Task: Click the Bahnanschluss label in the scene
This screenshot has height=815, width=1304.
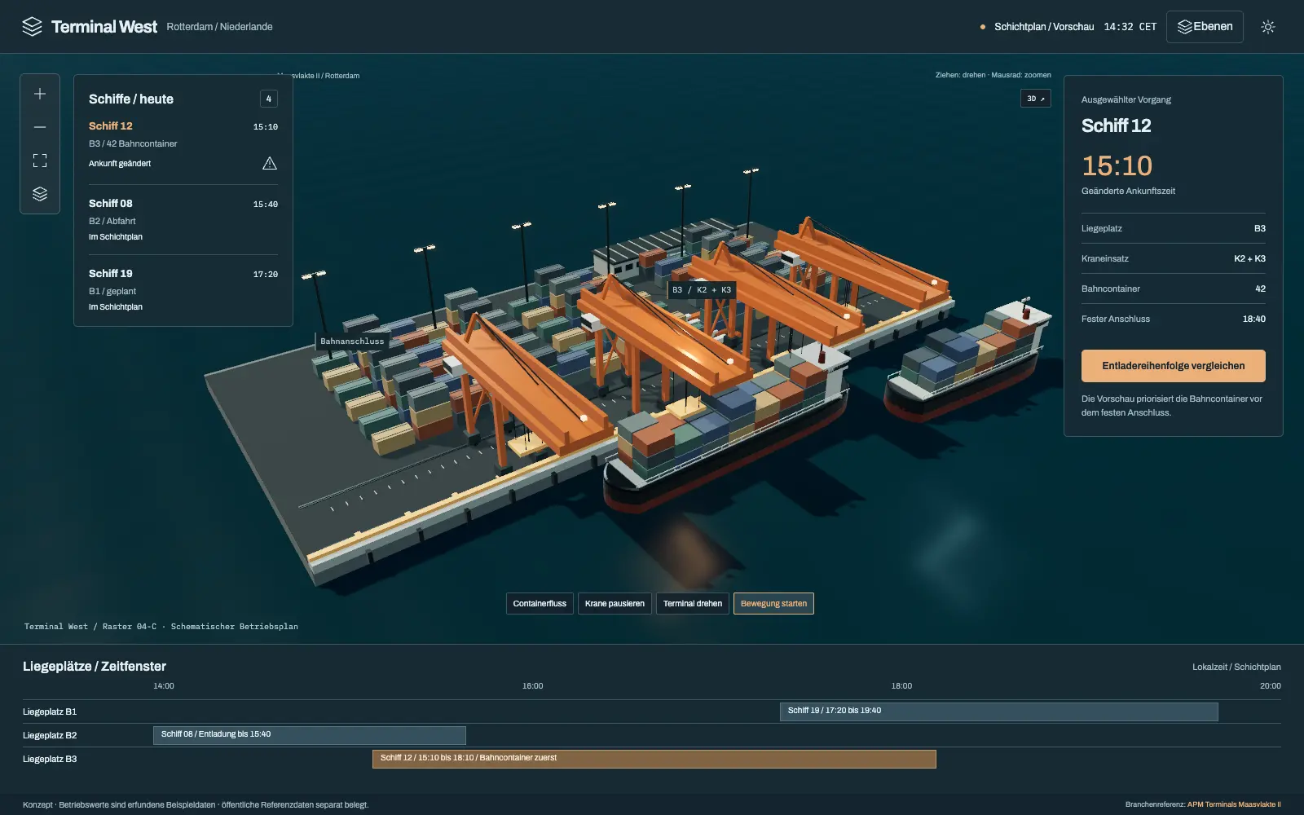Action: click(x=352, y=341)
